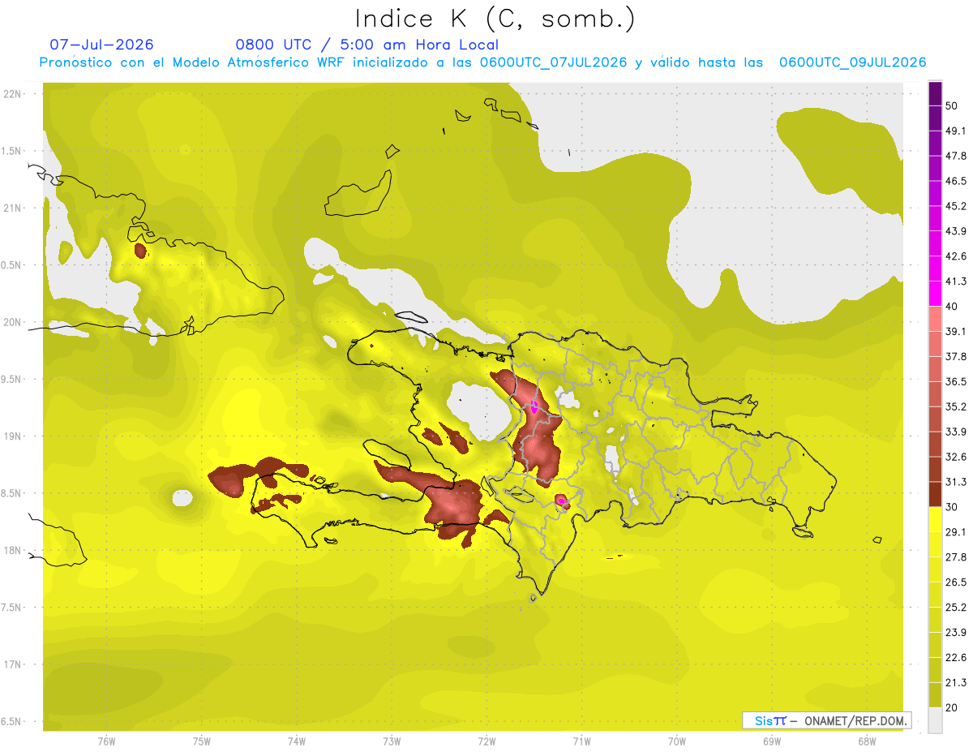The image size is (973, 752).
Task: Click legend value "50"
Action: [x=953, y=105]
